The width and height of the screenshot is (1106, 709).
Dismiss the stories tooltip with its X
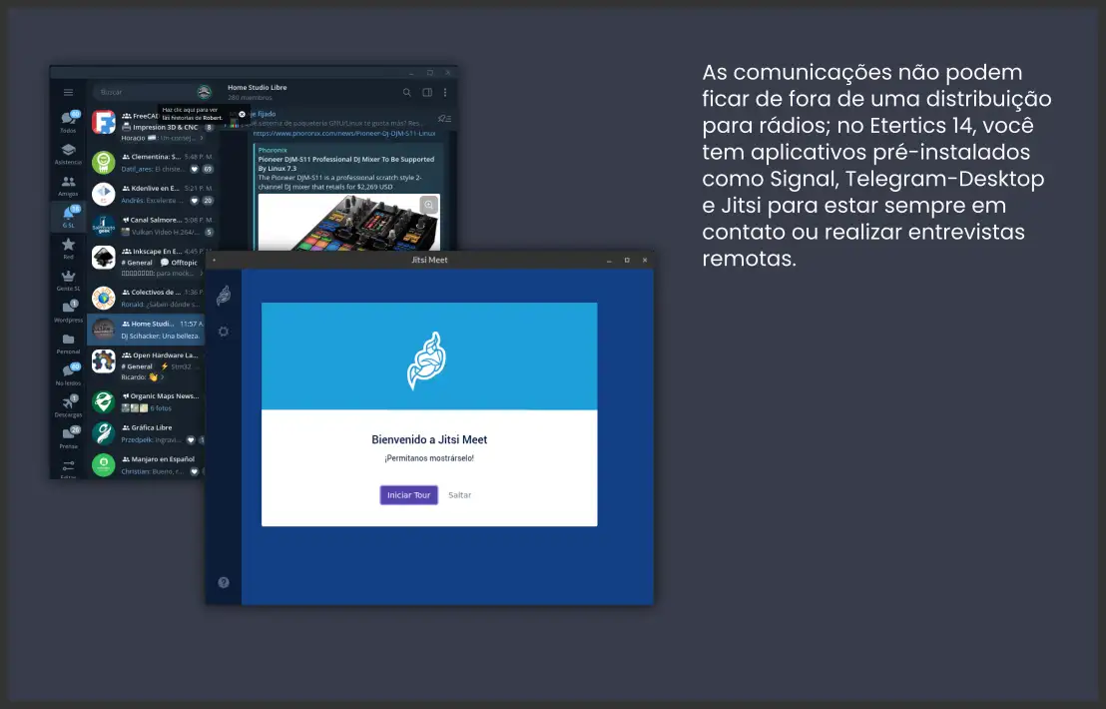coord(242,114)
